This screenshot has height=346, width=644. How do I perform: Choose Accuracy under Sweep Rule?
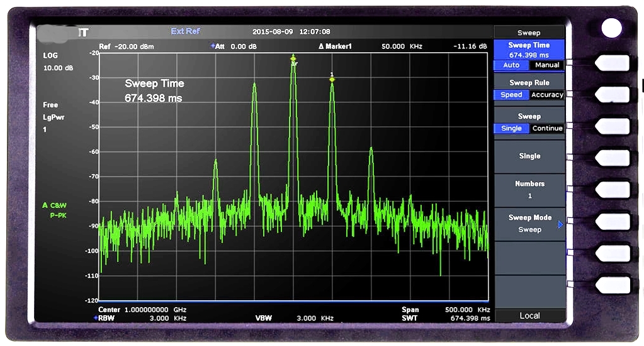point(547,95)
